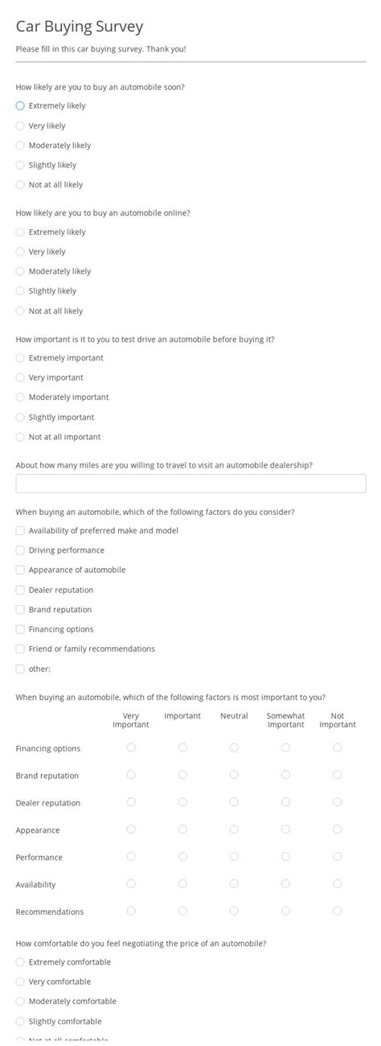
Task: Rate Brand reputation row as Neutral
Action: [x=234, y=775]
